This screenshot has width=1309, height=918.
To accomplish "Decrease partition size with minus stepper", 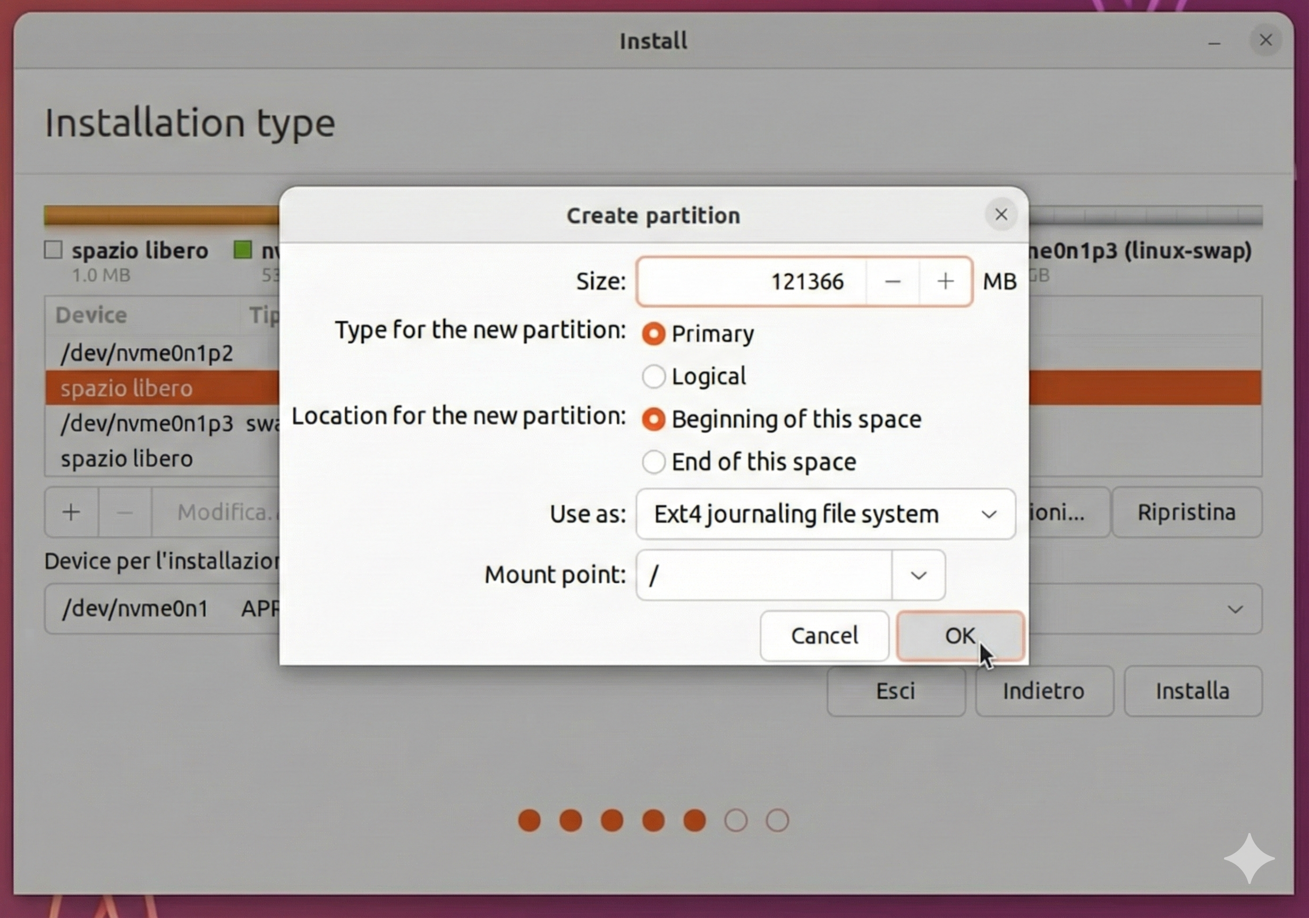I will tap(893, 280).
